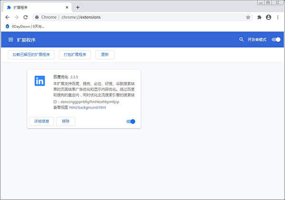Click the LinkedIn-style icon of 百度优化 extension

[39, 81]
